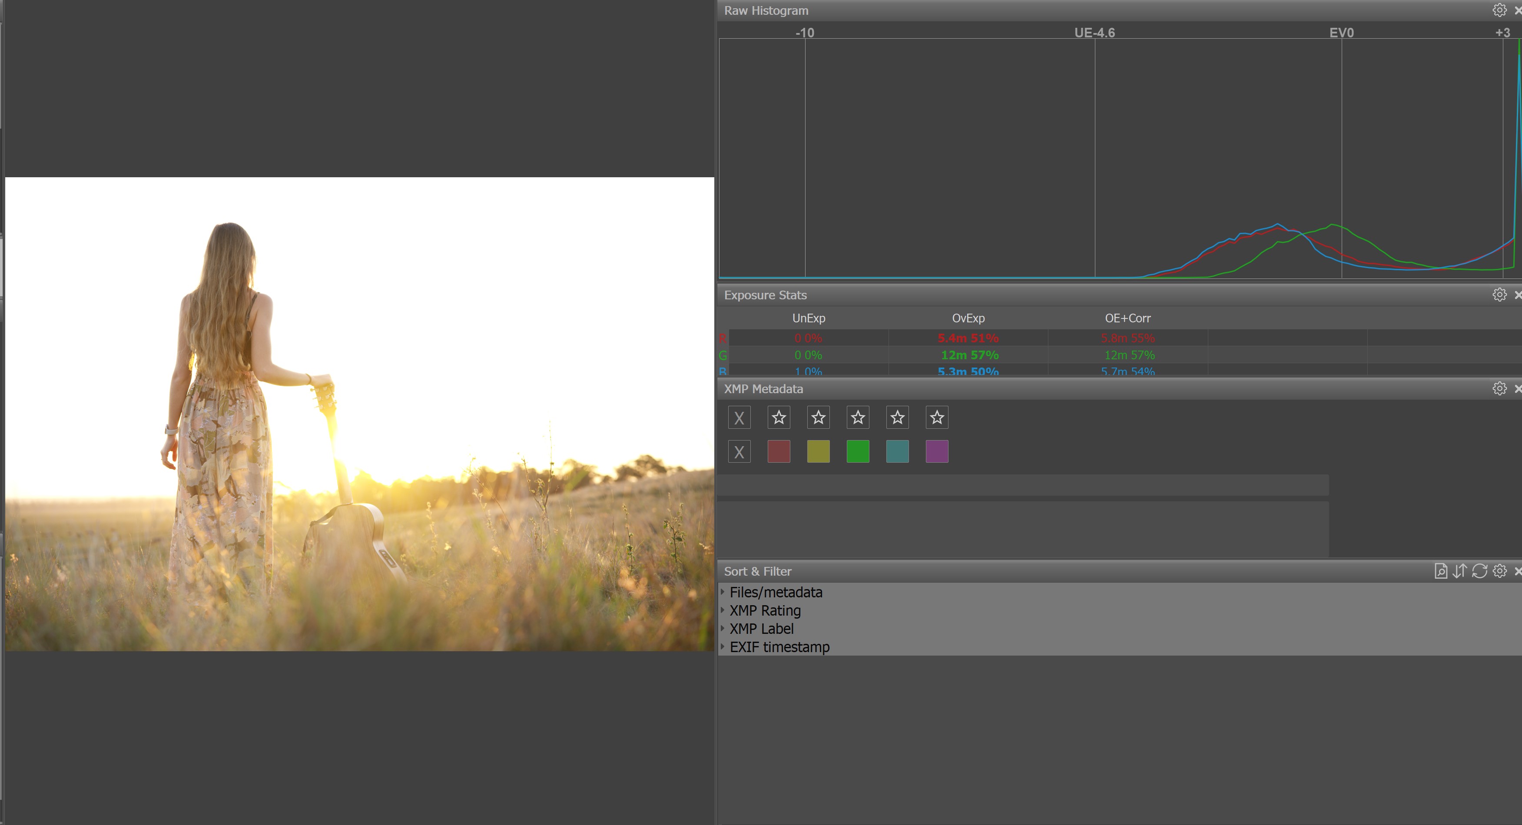Clear star rating with X button

click(x=739, y=418)
